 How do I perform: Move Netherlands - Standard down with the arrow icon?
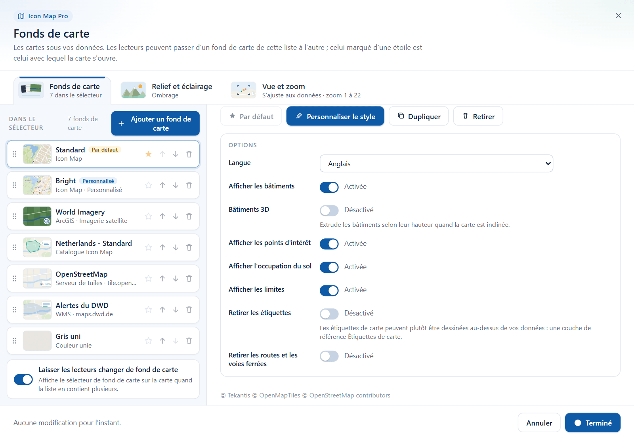pos(176,247)
